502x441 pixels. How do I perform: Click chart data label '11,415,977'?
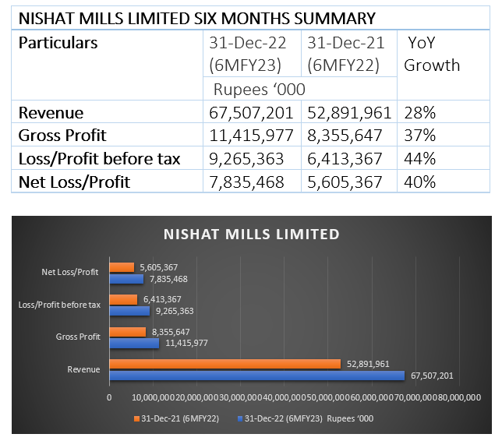(x=186, y=344)
